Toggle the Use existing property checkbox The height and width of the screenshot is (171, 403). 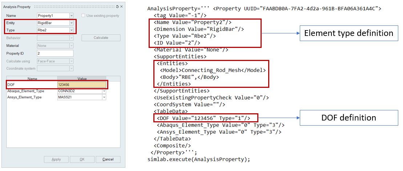coord(84,16)
